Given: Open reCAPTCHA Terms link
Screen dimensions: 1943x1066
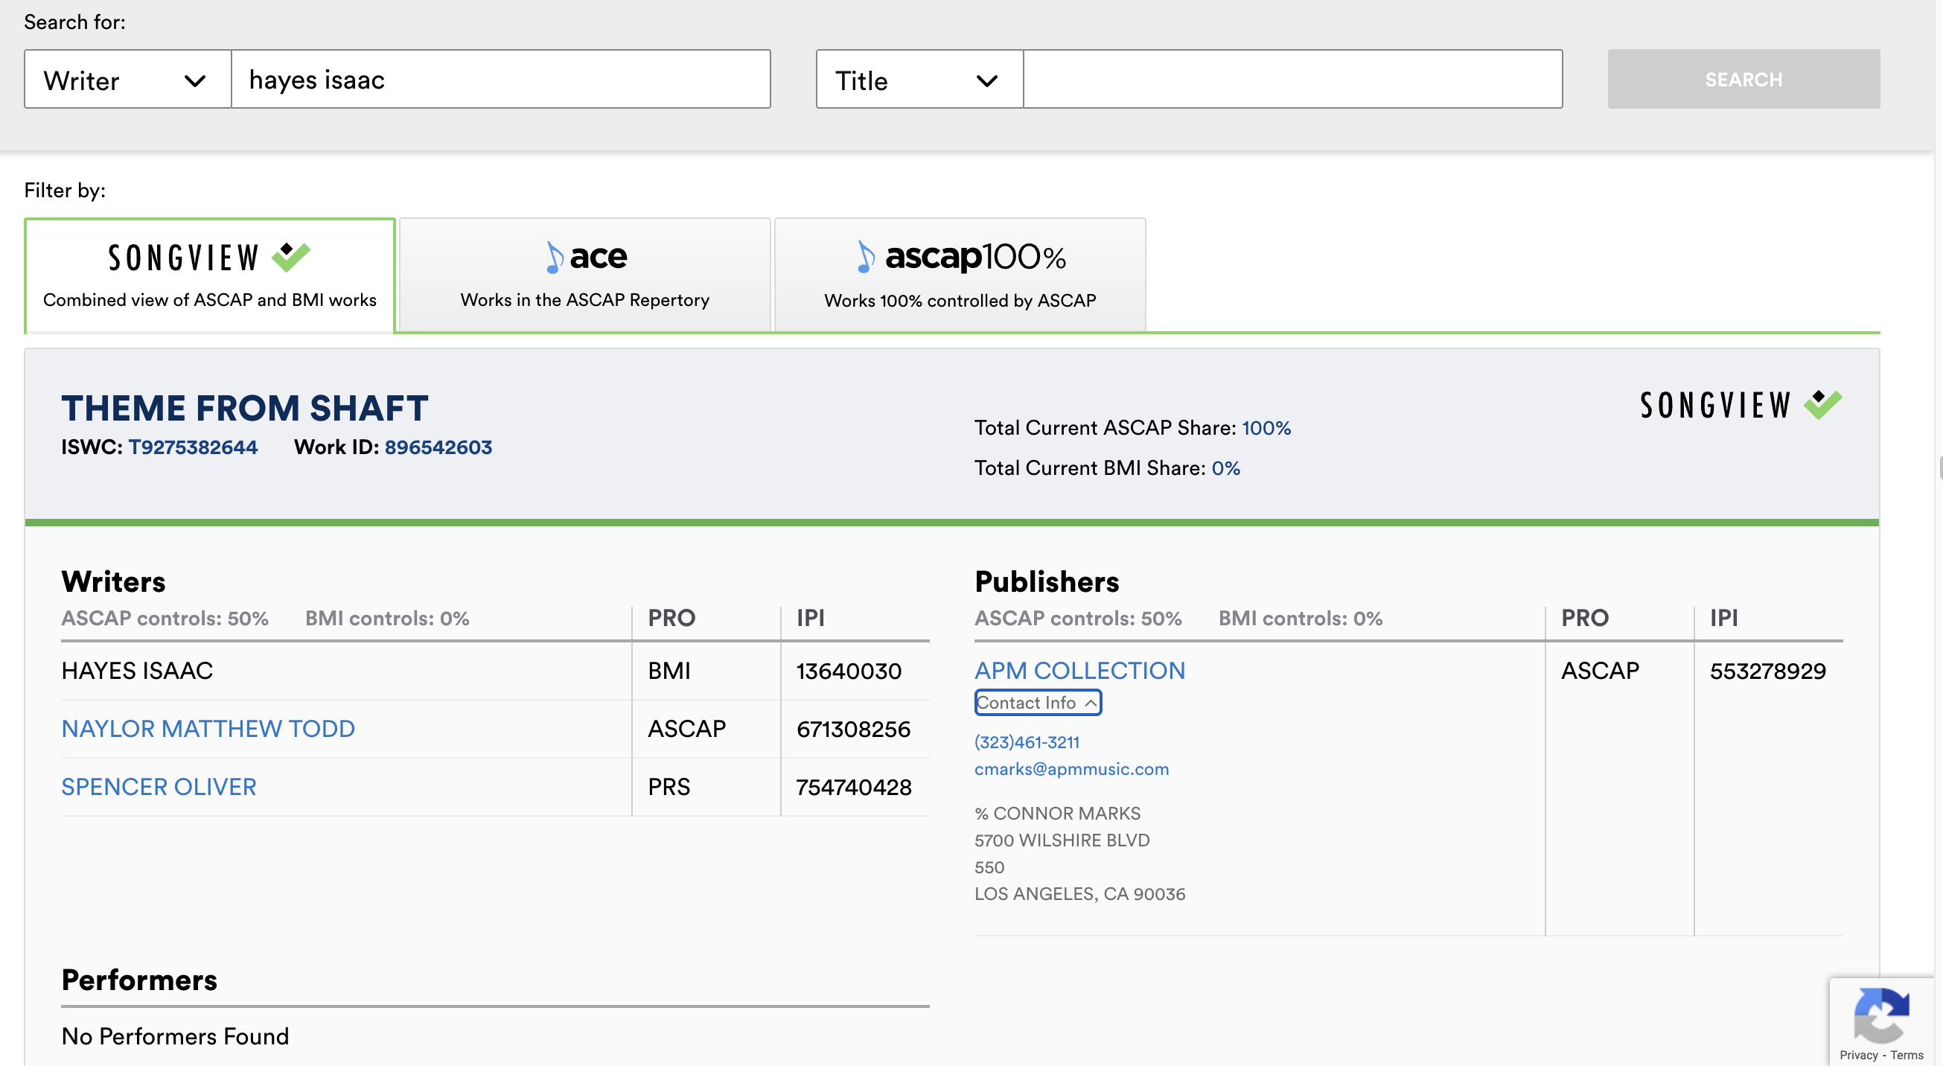Looking at the screenshot, I should click(x=1906, y=1056).
